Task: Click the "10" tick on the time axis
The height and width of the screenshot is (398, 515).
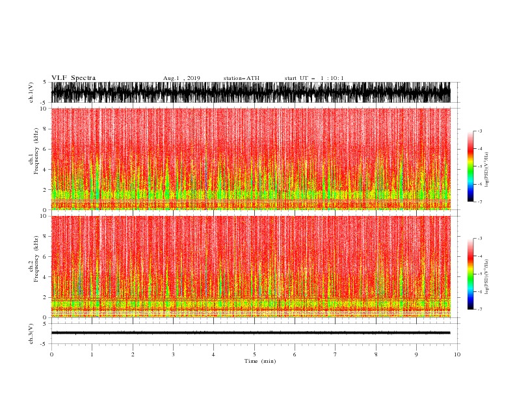Action: click(457, 354)
